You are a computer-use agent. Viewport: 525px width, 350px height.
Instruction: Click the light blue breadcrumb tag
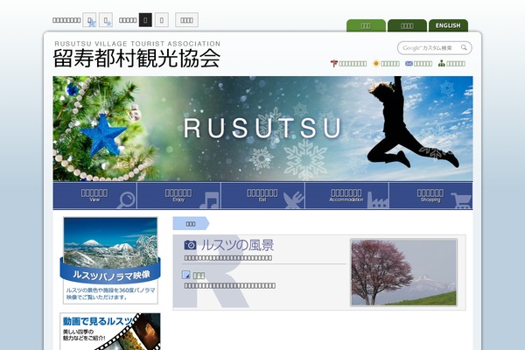[191, 223]
